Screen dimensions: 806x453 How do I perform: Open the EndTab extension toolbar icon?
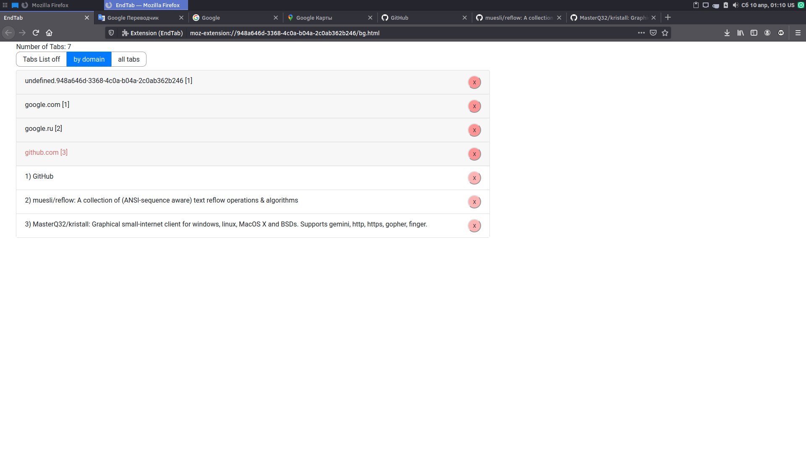(x=781, y=33)
